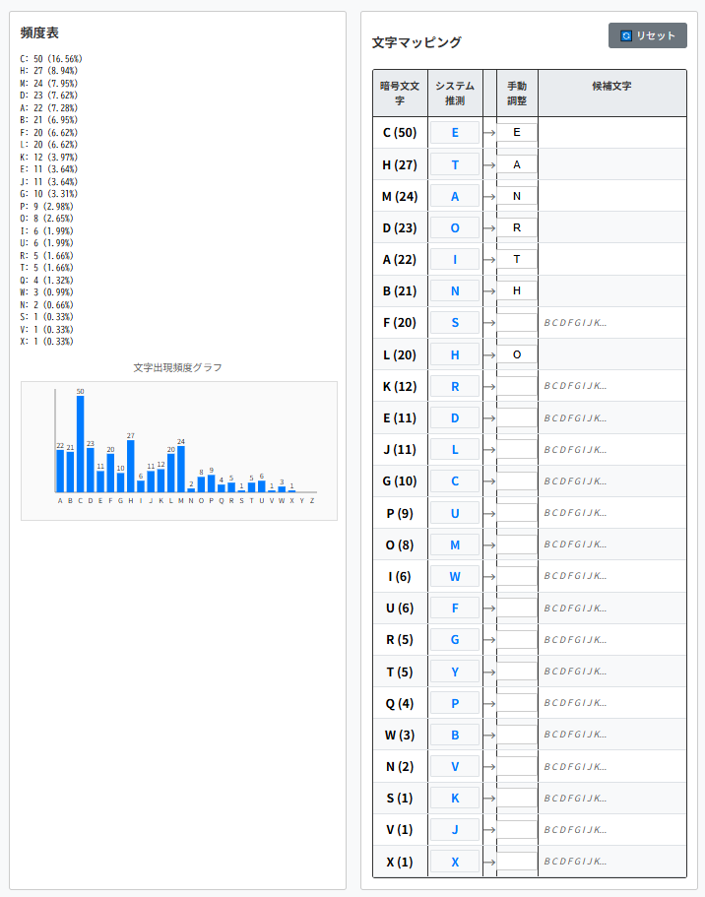Click the manual adjustment box for cipher P (9)
Image resolution: width=705 pixels, height=897 pixels.
pyautogui.click(x=517, y=513)
